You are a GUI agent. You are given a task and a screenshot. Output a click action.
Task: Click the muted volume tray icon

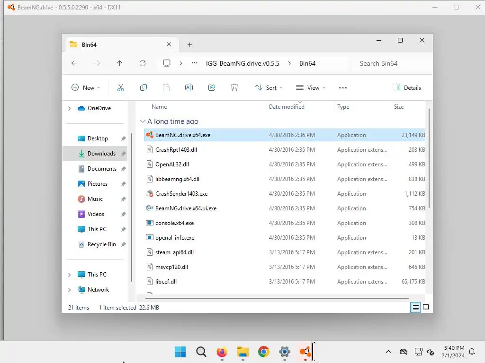(x=430, y=352)
